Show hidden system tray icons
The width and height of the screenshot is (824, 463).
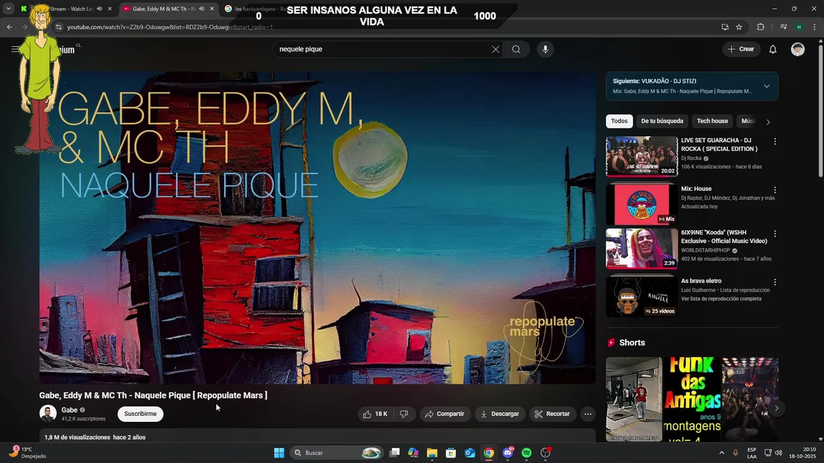tap(721, 453)
